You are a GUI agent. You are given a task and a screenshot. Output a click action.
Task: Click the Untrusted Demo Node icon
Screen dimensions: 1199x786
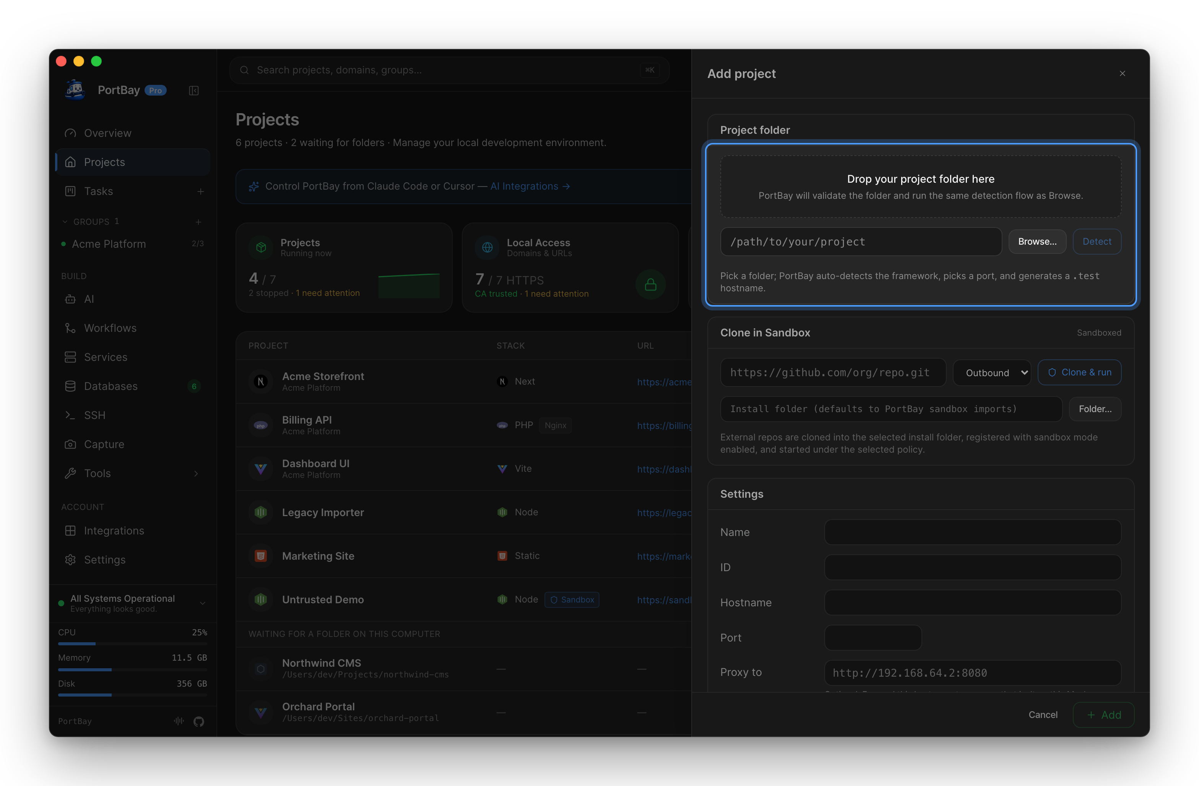(x=261, y=599)
